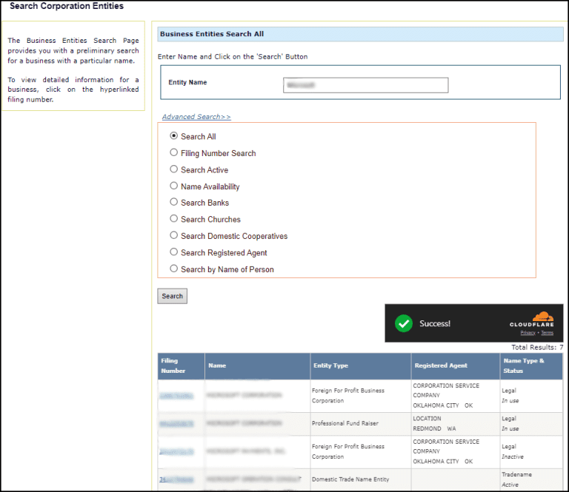The image size is (569, 492).
Task: Select the Search Churches option
Action: click(x=174, y=219)
